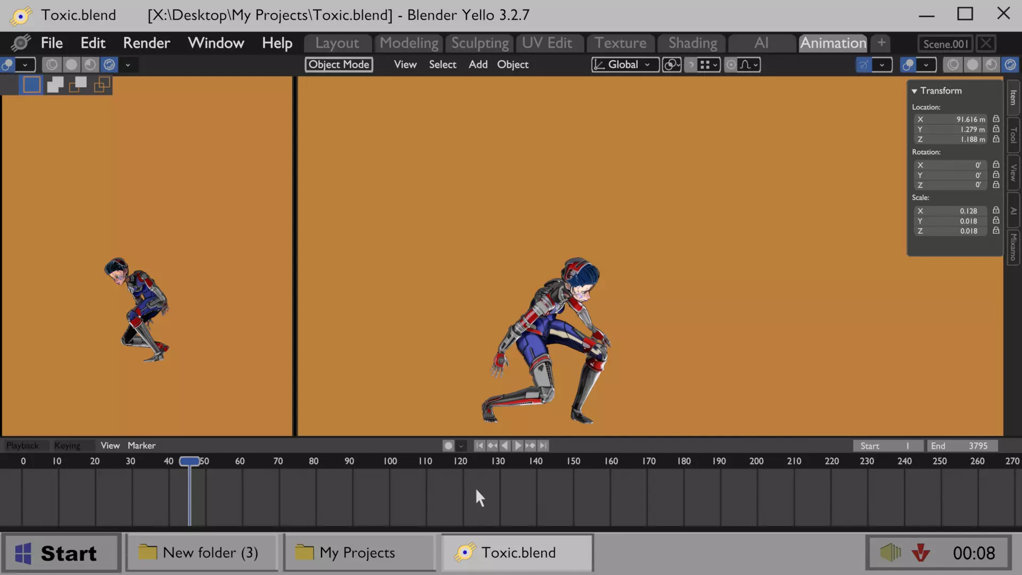Toggle the auto keying record button

point(448,446)
